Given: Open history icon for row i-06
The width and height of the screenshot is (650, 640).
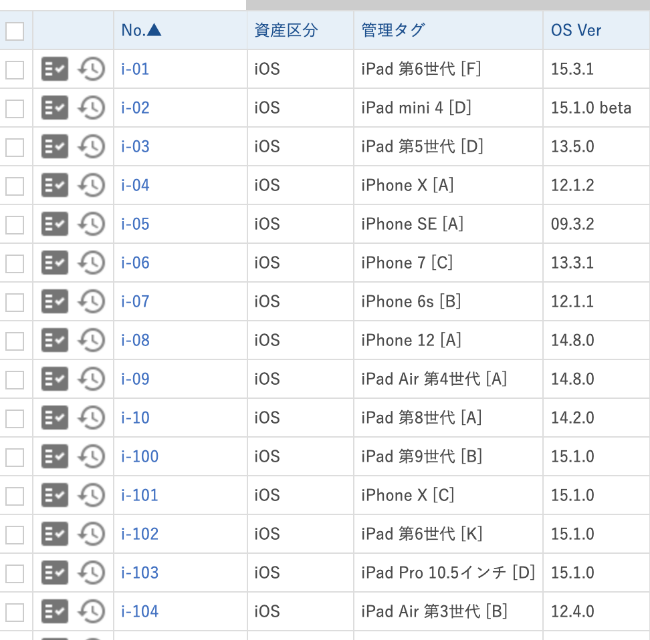Looking at the screenshot, I should click(x=91, y=263).
